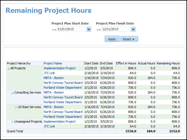Open the JTC Link project under All Projects
187x140 pixels.
point(49,73)
